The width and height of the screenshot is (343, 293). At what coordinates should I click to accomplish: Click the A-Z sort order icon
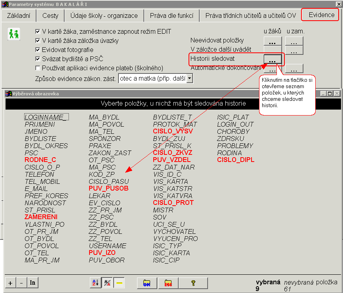(x=95, y=283)
